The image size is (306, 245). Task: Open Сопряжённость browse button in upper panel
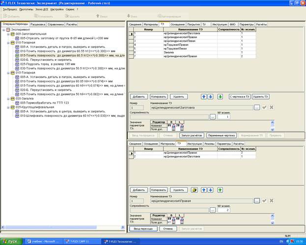[x=213, y=117]
